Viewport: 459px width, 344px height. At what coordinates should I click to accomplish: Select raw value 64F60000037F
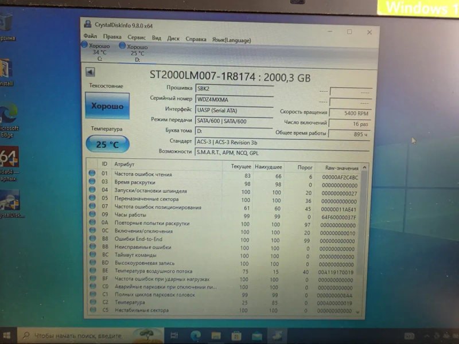pyautogui.click(x=339, y=217)
